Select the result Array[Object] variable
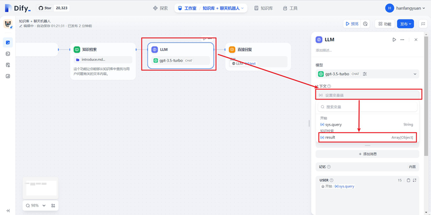 click(368, 137)
